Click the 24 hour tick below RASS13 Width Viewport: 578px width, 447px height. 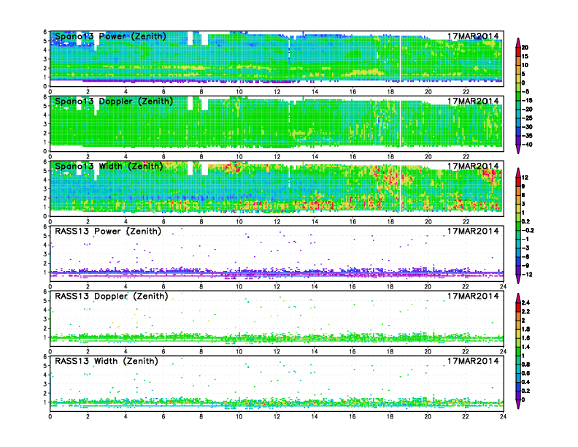pos(502,416)
